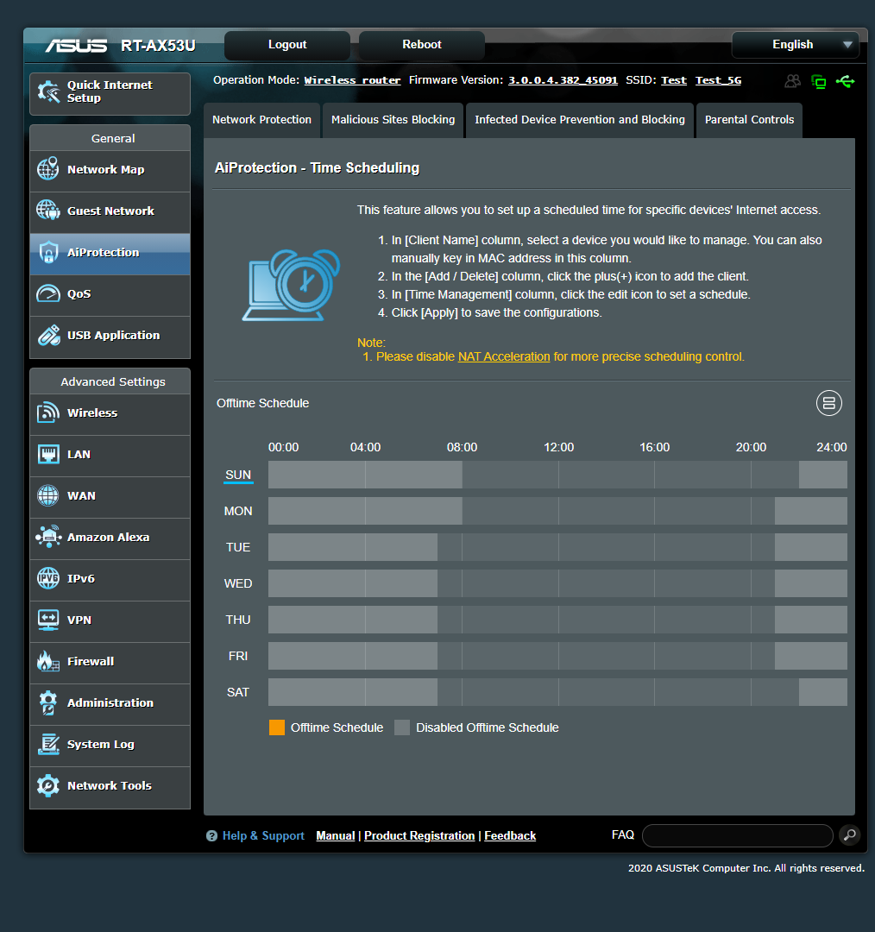Click the green system status monitor icon
Screen dimensions: 875x932
818,80
